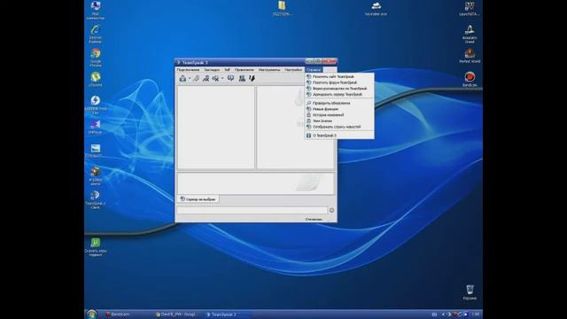Select the Bandicam desktop icon
The width and height of the screenshot is (567, 319).
[470, 79]
